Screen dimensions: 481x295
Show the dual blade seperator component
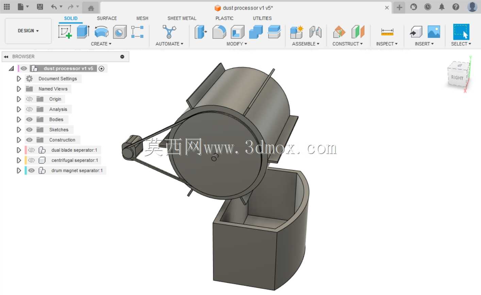[x=32, y=150]
